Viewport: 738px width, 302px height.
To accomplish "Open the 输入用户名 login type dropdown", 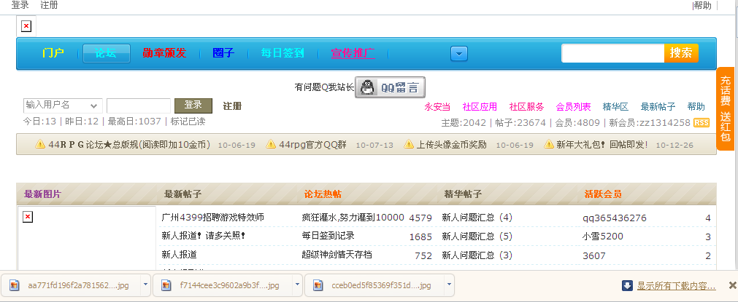I will tap(62, 106).
